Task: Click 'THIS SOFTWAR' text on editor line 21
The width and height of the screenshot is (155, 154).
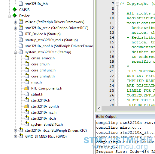Action: point(141,71)
